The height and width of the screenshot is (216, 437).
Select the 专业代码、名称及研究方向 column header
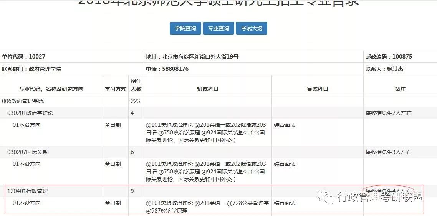pyautogui.click(x=51, y=89)
